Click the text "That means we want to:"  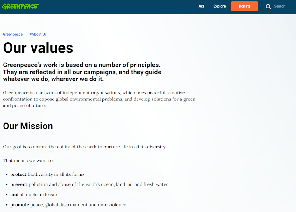point(28,161)
